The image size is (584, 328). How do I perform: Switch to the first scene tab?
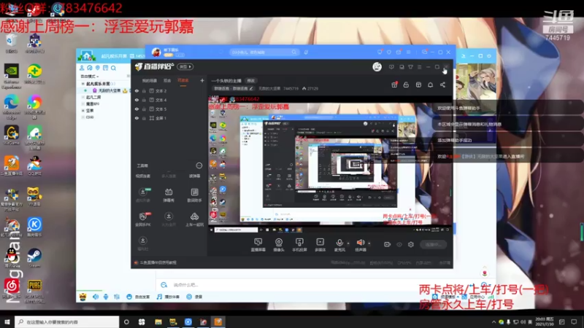150,81
